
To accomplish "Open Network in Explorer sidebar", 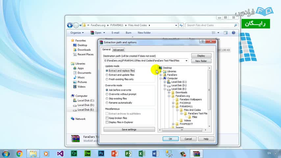I will tap(80, 119).
